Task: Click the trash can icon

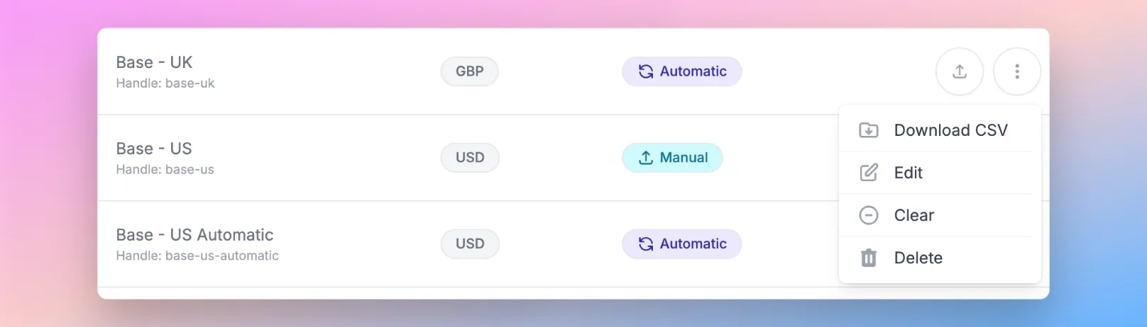Action: click(869, 258)
